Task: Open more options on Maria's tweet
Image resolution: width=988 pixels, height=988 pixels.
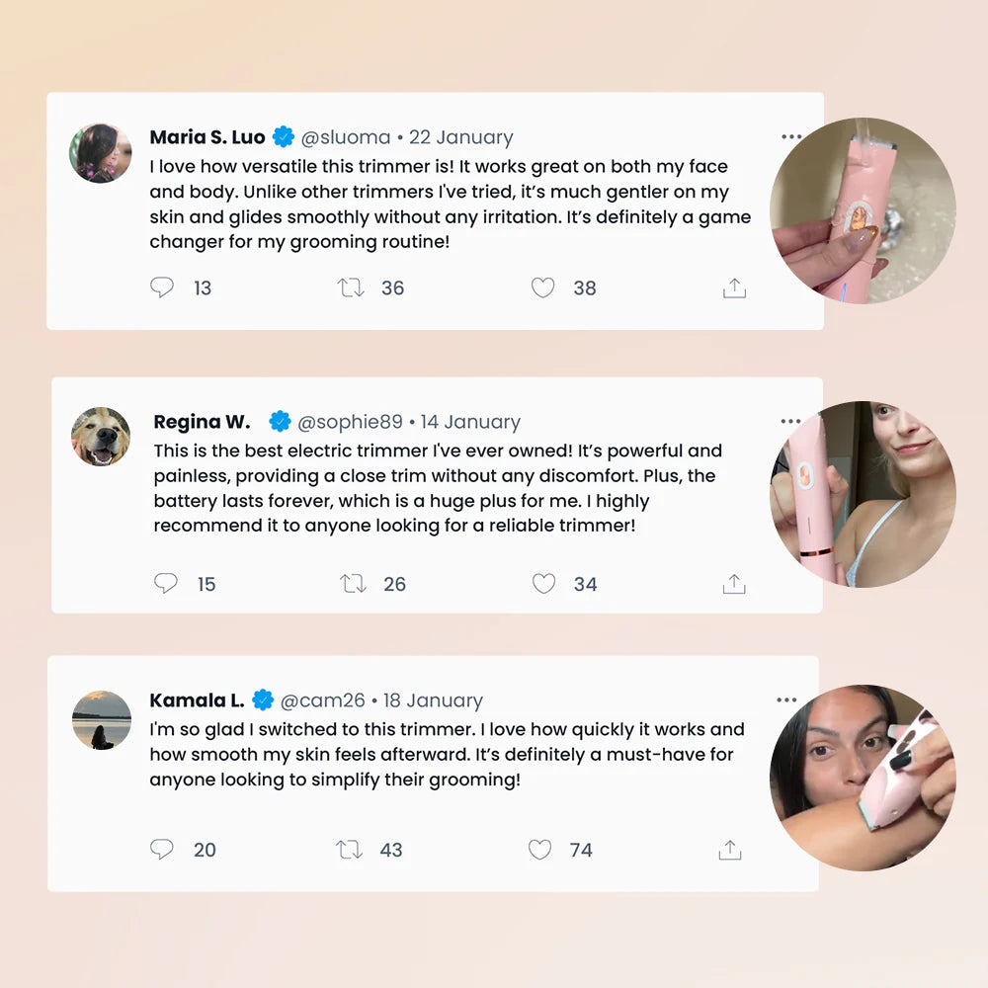Action: click(x=790, y=136)
